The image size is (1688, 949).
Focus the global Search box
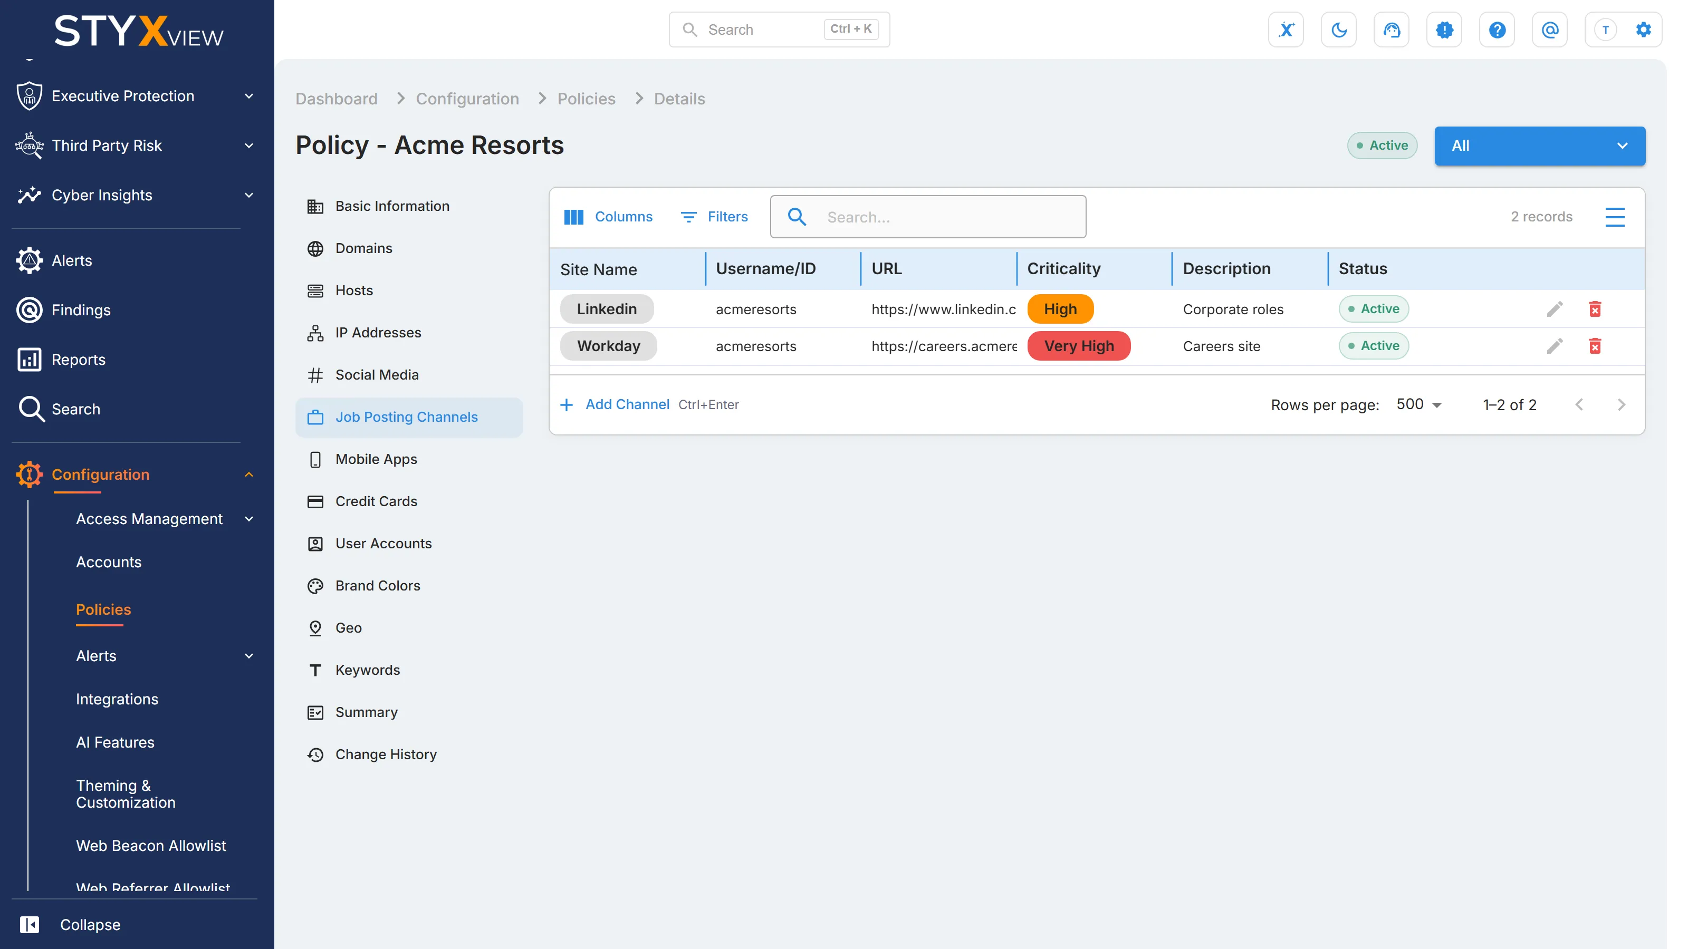[779, 30]
